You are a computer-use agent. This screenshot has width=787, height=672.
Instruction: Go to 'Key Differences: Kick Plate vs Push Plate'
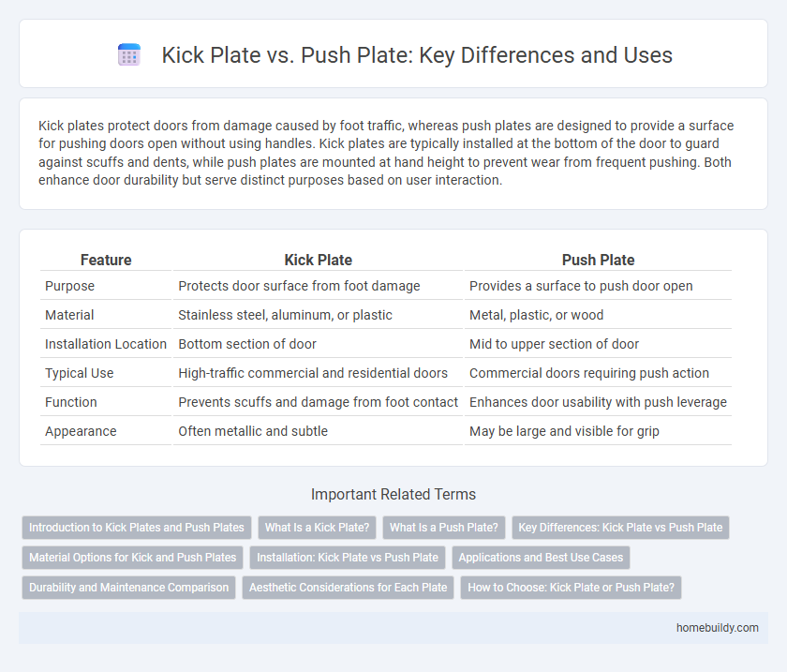click(620, 528)
